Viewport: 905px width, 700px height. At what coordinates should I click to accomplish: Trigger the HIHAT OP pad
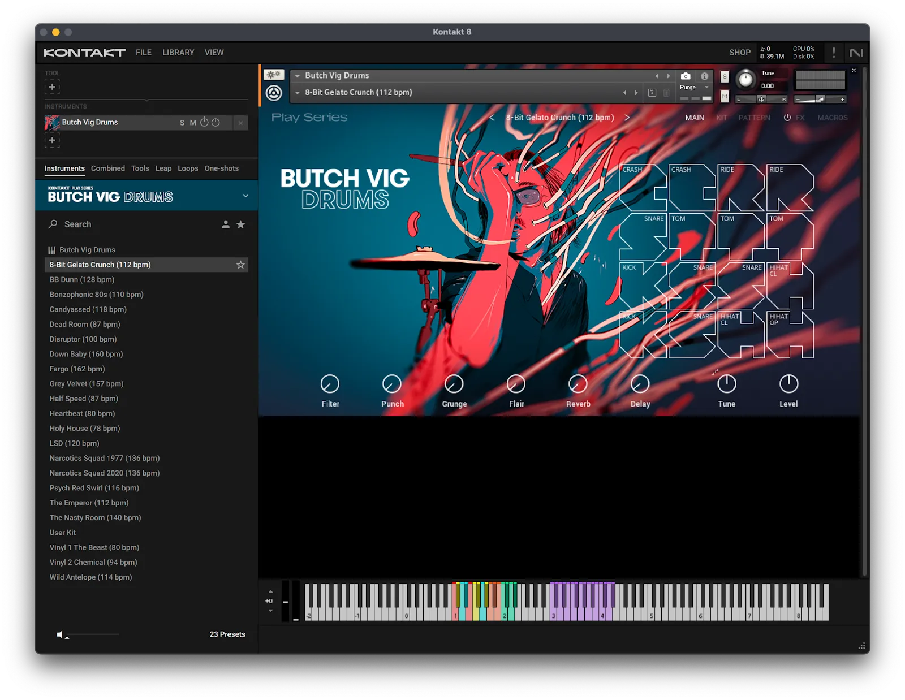790,335
